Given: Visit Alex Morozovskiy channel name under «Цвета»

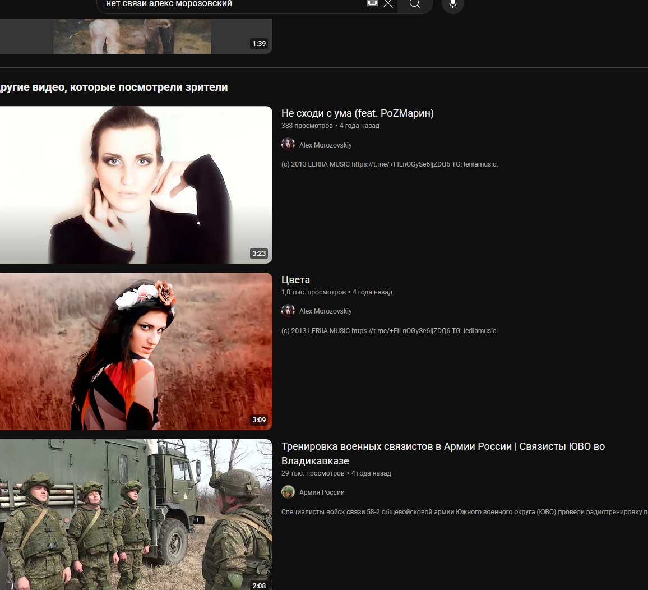Looking at the screenshot, I should (325, 311).
